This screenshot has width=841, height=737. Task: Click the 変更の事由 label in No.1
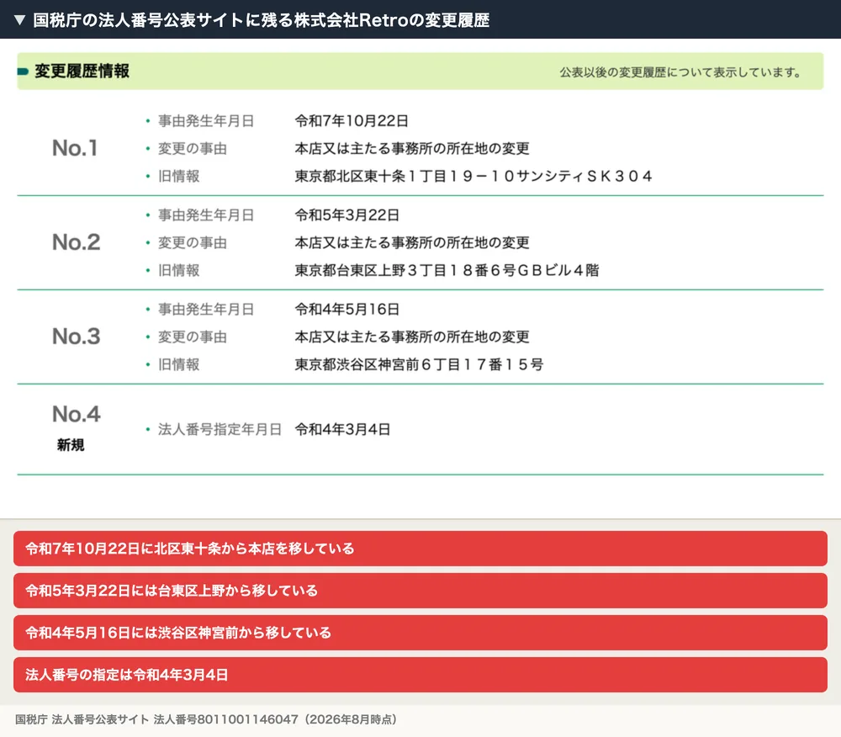(x=193, y=149)
